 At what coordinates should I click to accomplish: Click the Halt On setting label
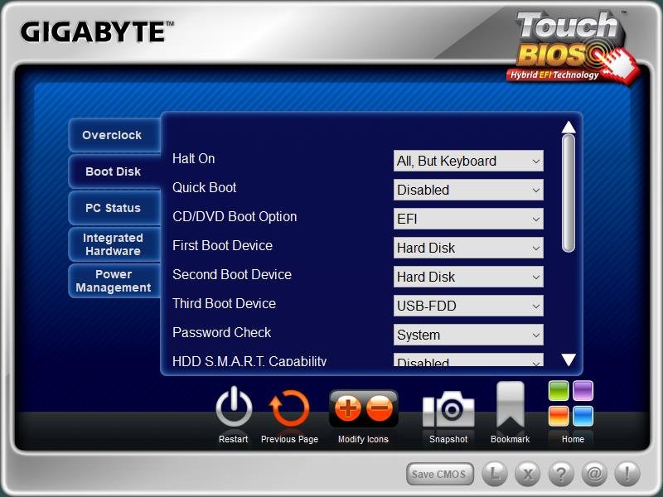coord(194,158)
